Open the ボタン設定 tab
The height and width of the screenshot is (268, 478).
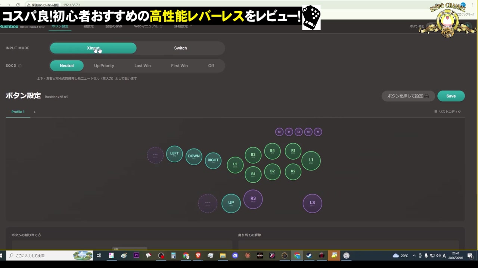(x=60, y=26)
